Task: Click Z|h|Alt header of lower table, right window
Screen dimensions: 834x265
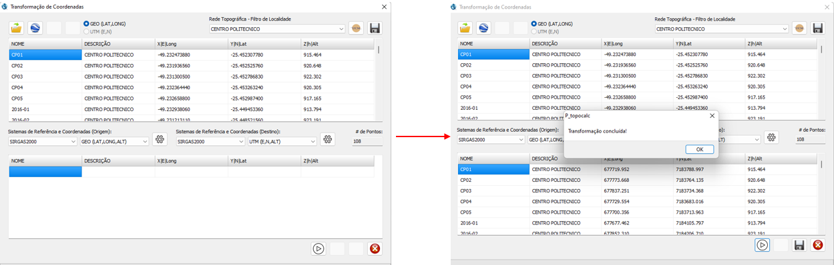Action: pos(781,158)
